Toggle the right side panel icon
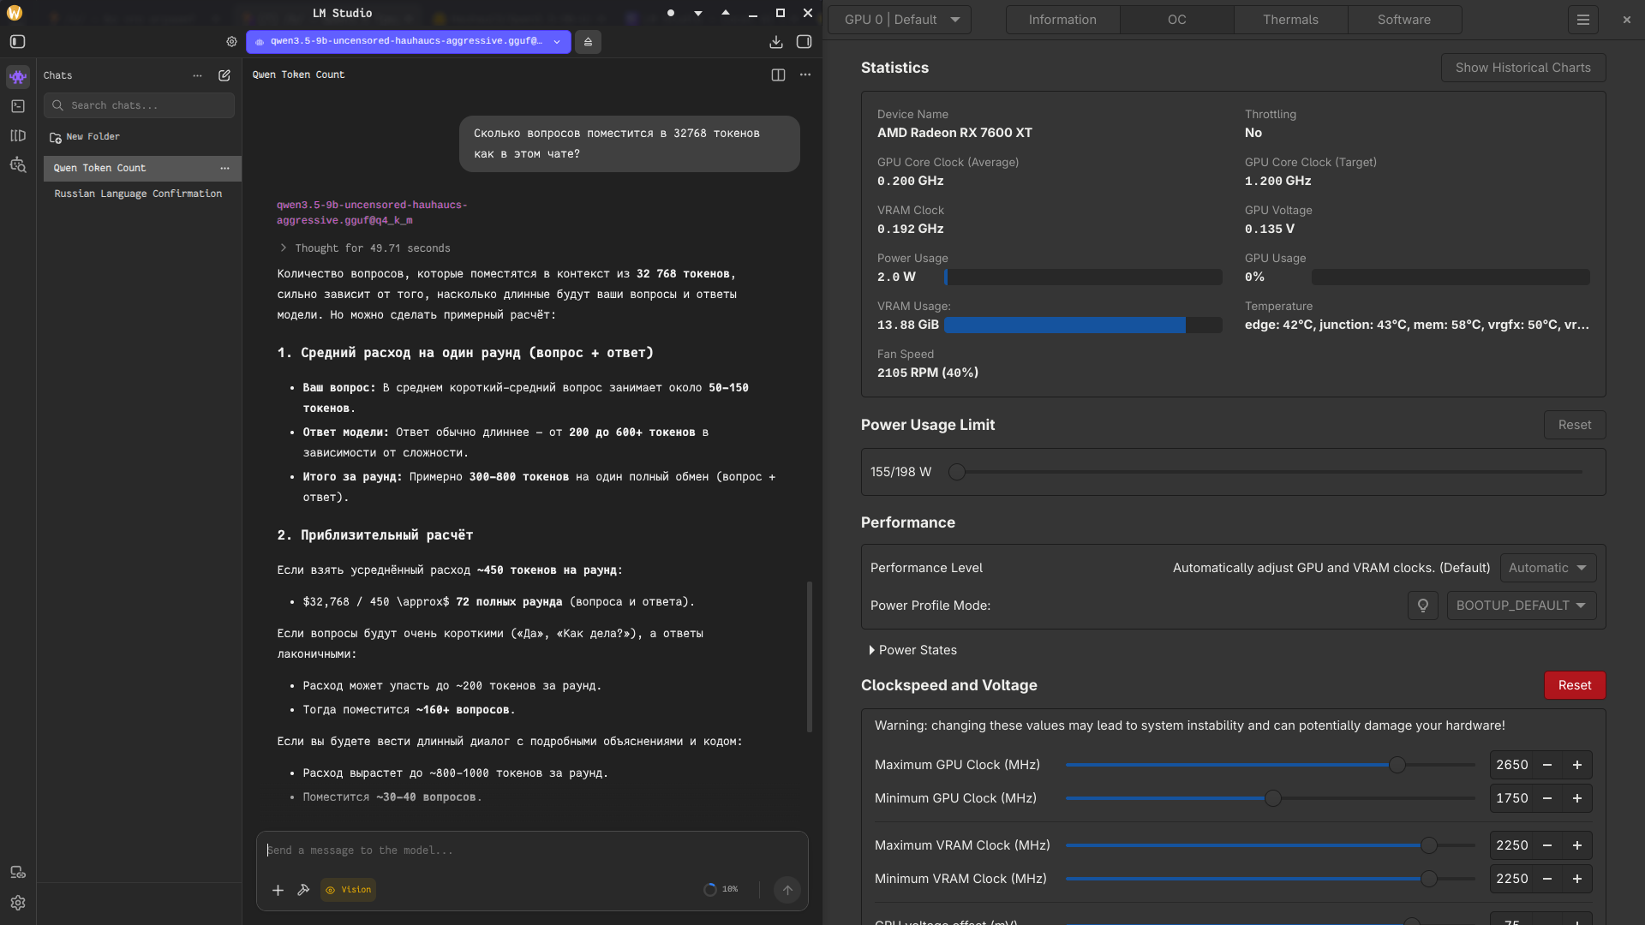Image resolution: width=1645 pixels, height=925 pixels. point(804,41)
